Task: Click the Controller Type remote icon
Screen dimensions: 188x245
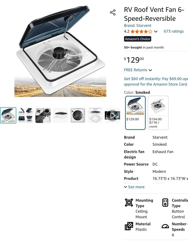Action: pos(165,203)
